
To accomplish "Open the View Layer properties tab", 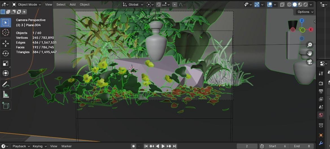I will 321,99.
